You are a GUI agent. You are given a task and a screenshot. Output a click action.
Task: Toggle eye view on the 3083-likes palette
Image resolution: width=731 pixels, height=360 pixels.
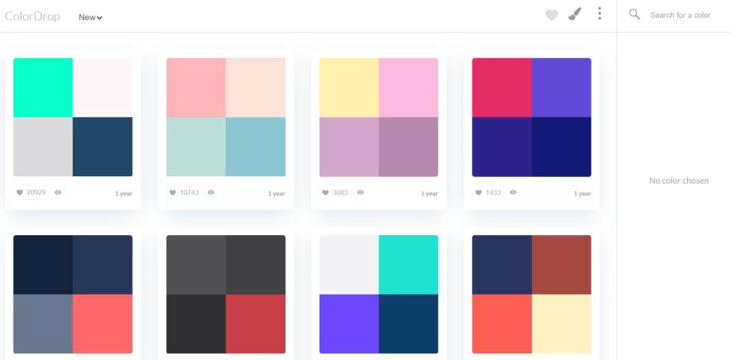tap(360, 192)
